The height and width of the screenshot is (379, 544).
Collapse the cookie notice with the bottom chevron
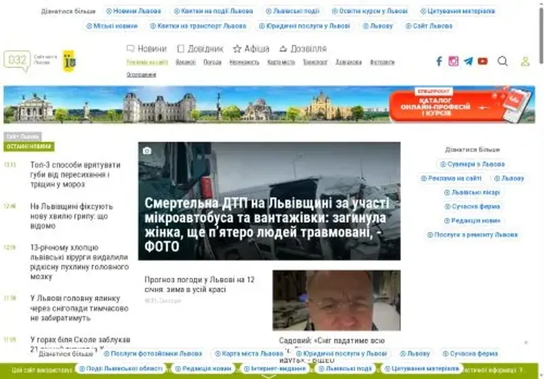269,376
